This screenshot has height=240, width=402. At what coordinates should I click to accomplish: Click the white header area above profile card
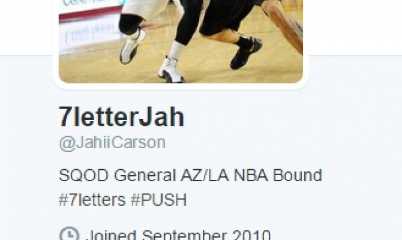point(354,27)
